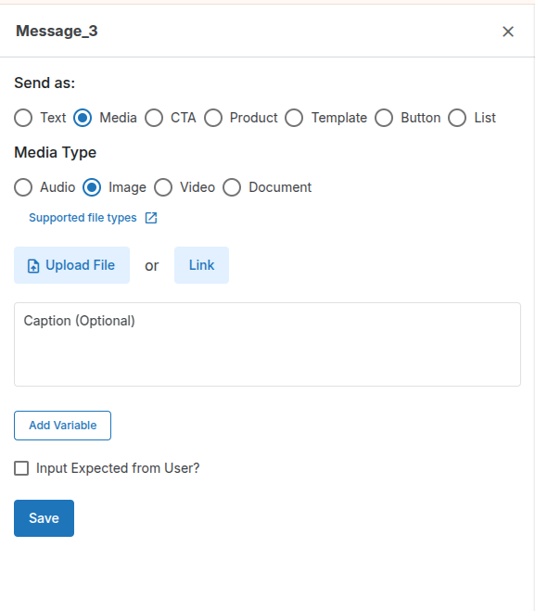Select the Text send-as option

point(23,118)
